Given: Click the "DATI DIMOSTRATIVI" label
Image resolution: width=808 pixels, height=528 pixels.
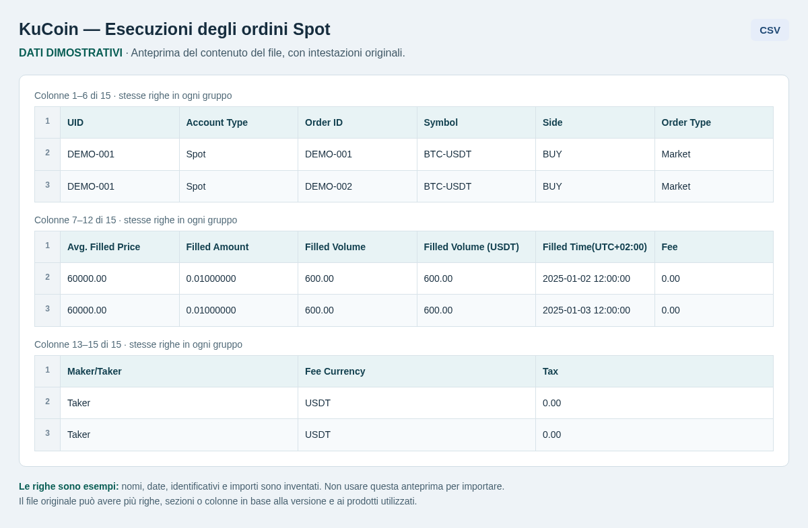Looking at the screenshot, I should point(71,52).
